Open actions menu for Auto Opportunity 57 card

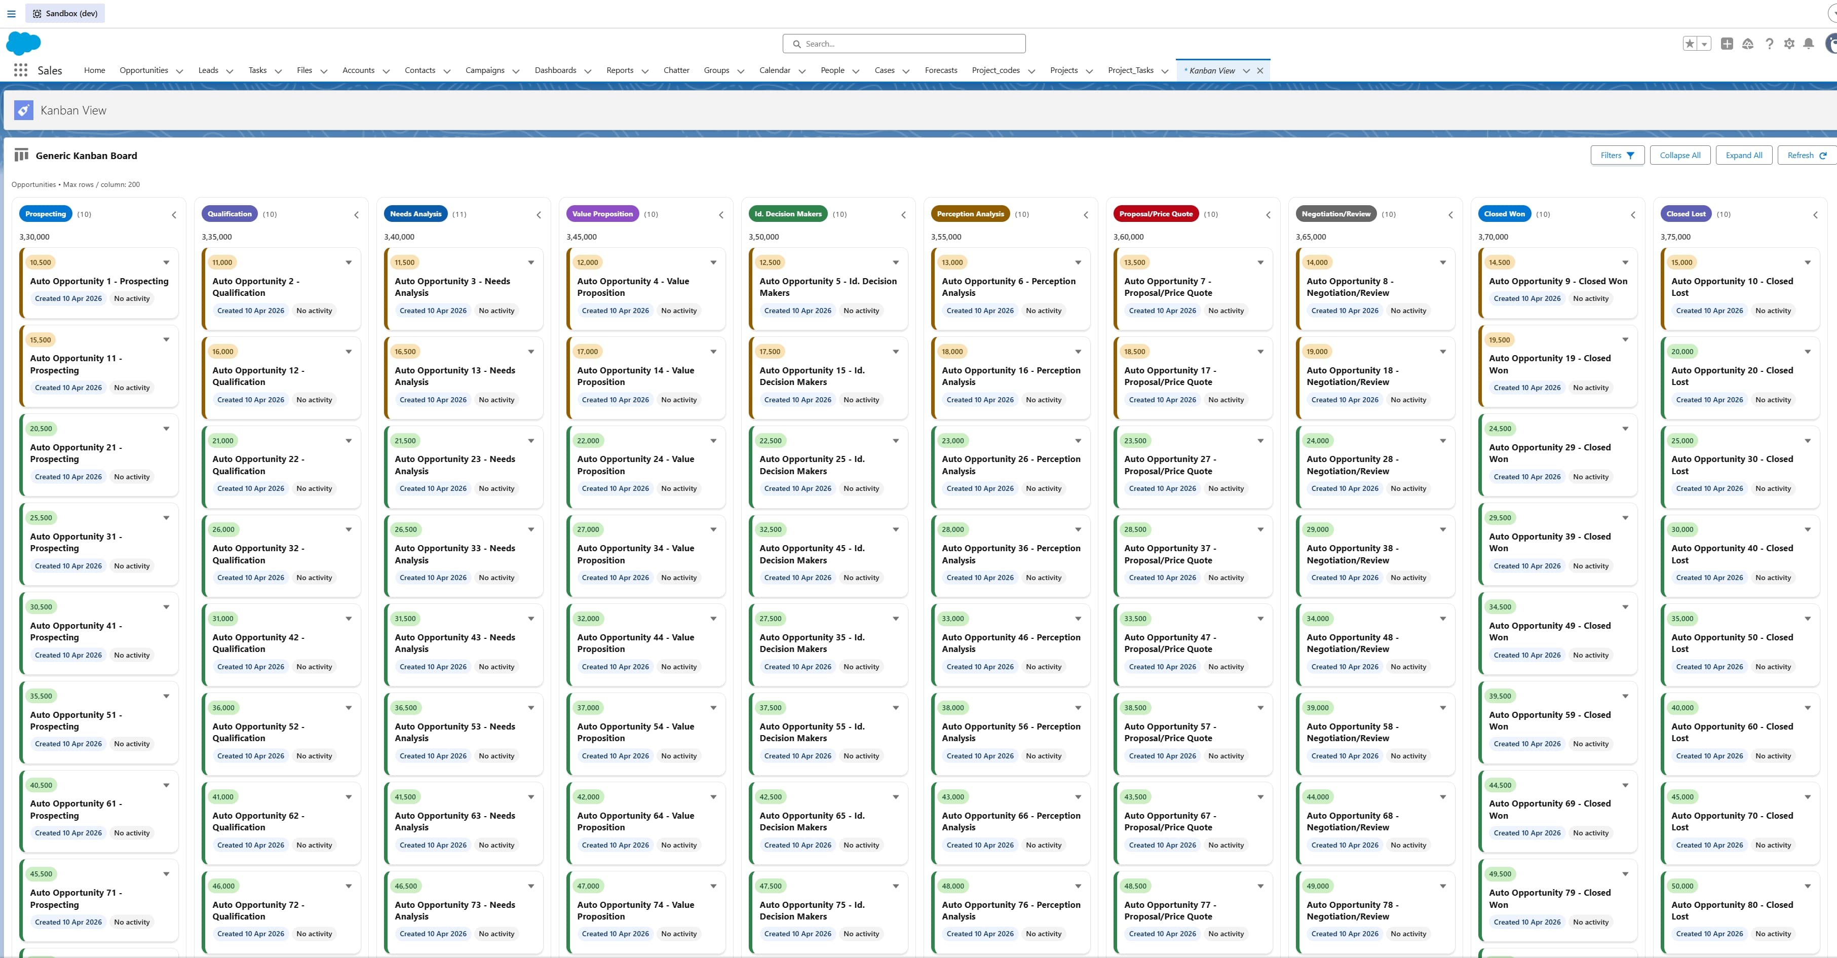1261,708
